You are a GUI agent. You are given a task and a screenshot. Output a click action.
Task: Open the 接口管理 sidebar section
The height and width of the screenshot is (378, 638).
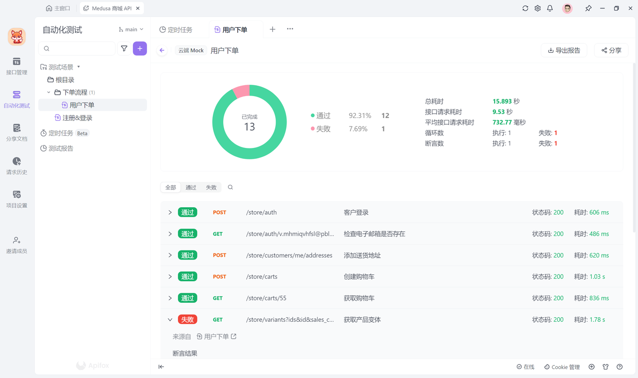16,66
